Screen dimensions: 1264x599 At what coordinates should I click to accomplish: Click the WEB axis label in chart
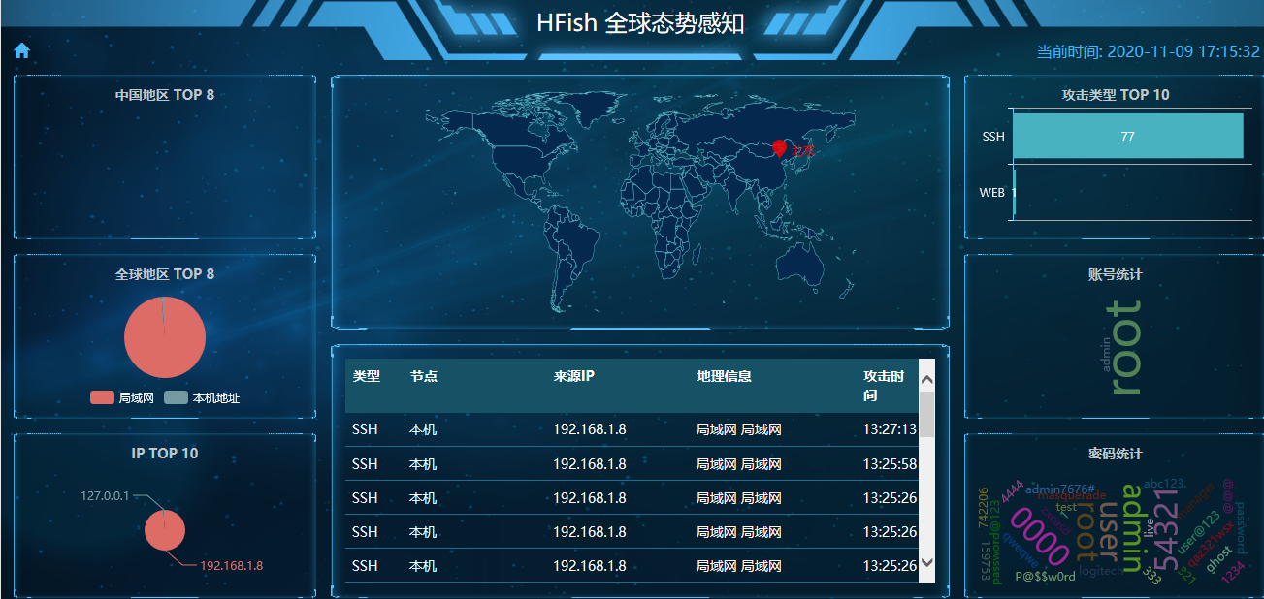991,193
